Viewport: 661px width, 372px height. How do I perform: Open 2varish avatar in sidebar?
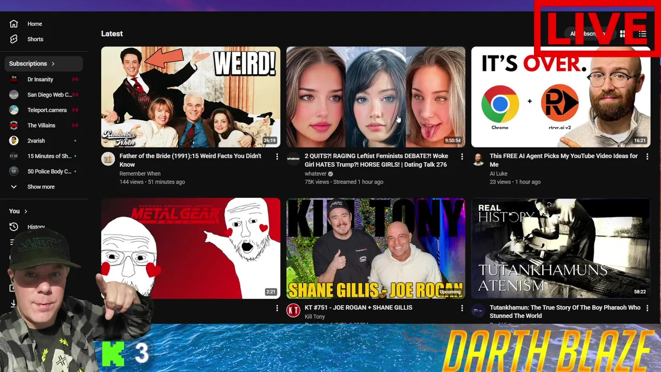(x=14, y=141)
